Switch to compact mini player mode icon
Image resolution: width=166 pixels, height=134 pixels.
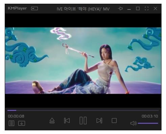[34, 8]
